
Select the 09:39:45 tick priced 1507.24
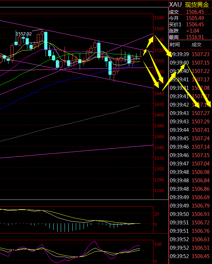point(190,138)
